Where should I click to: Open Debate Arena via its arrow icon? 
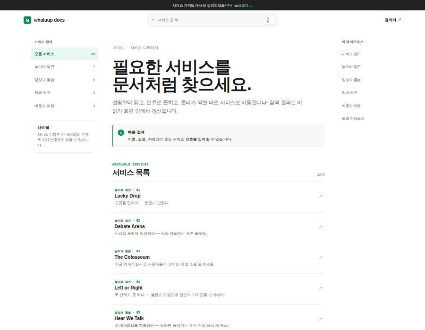point(320,227)
